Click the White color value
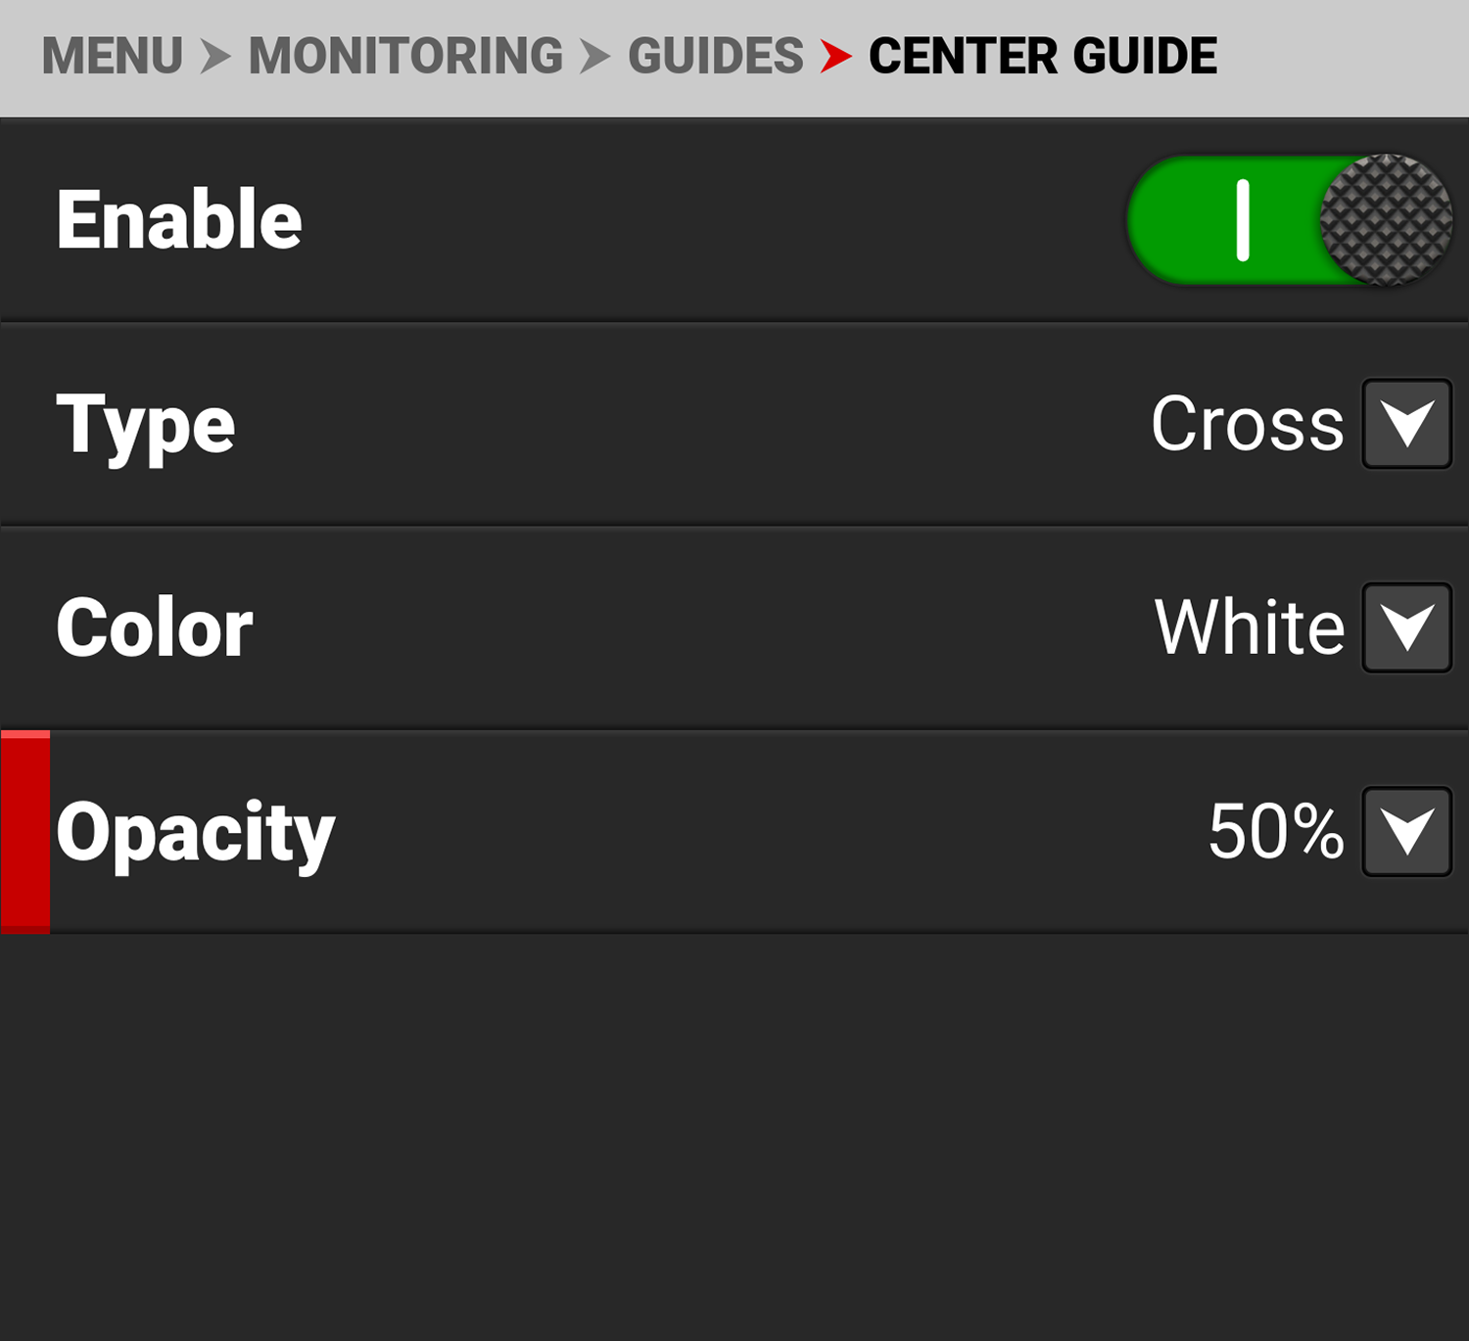Viewport: 1469px width, 1341px height. (x=1249, y=627)
